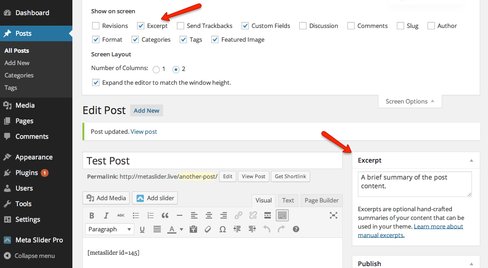
Task: Collapse the Excerpt panel with its arrow
Action: (x=471, y=160)
